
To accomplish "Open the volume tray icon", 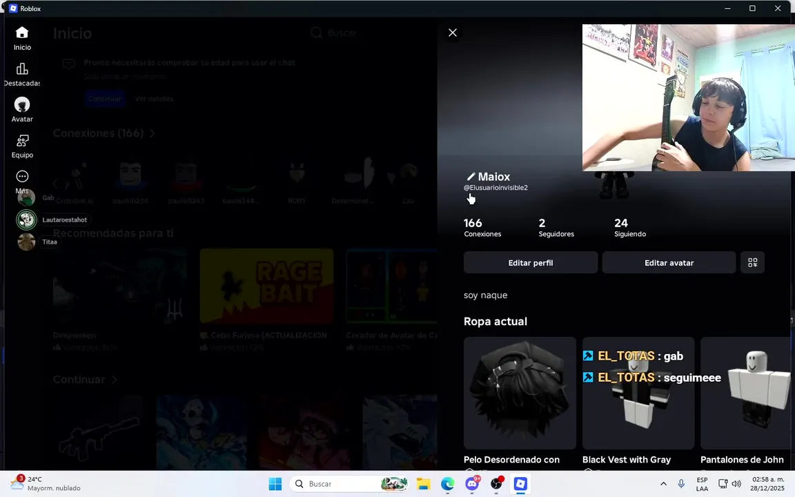I will pyautogui.click(x=737, y=484).
